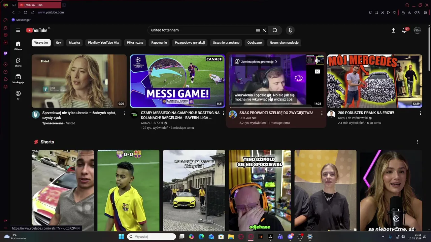Select the Ostatnio przesłane chip
The width and height of the screenshot is (431, 242).
click(x=226, y=43)
